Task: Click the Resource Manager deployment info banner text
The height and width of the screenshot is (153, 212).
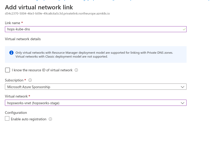Action: point(94,54)
